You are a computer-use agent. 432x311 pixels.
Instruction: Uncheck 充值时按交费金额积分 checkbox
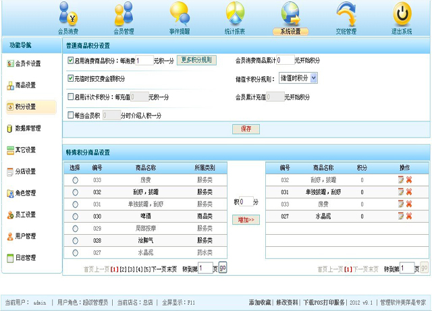(72, 78)
